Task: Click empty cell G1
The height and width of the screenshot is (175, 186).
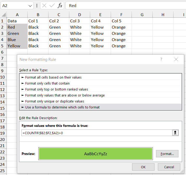Action: click(142, 21)
